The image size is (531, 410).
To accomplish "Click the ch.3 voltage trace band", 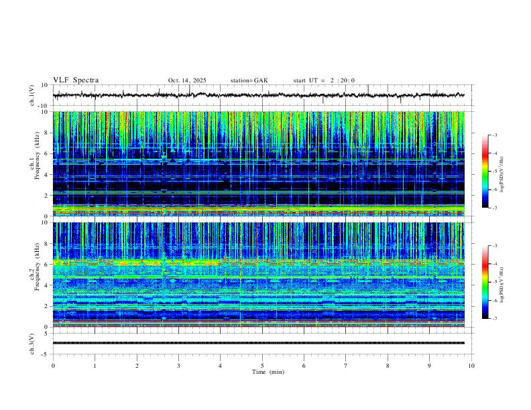I will click(259, 343).
